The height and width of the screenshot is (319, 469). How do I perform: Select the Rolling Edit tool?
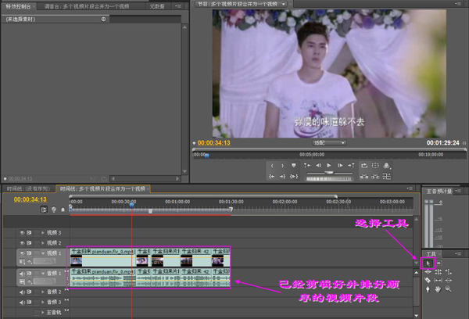439,272
